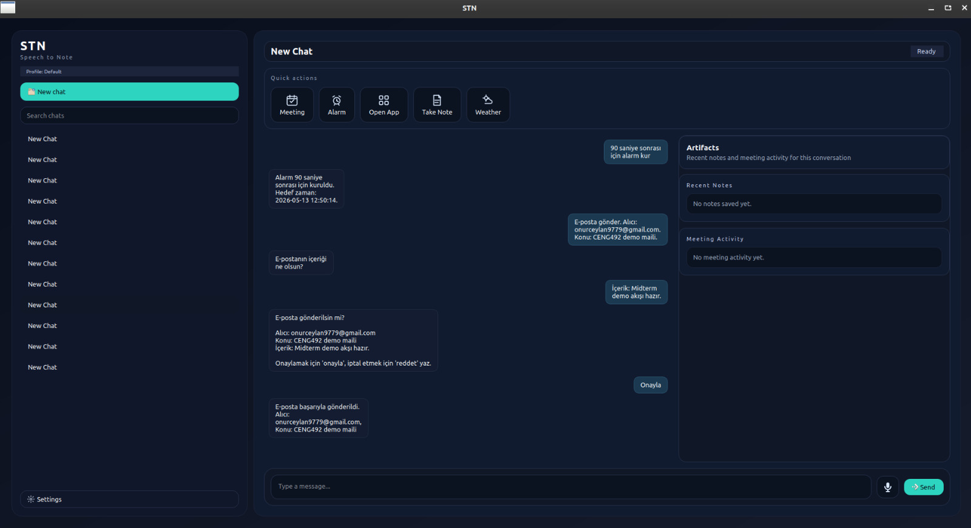Check the Weather quick action
This screenshot has width=971, height=528.
[488, 105]
